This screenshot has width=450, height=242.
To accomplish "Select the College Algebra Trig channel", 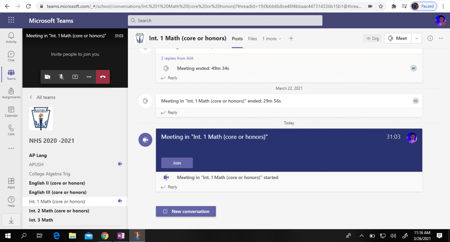I will 50,174.
